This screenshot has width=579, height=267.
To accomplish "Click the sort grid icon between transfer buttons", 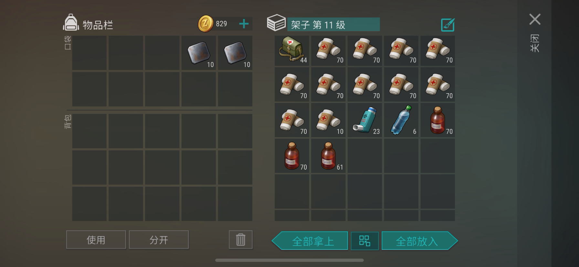I will 364,241.
